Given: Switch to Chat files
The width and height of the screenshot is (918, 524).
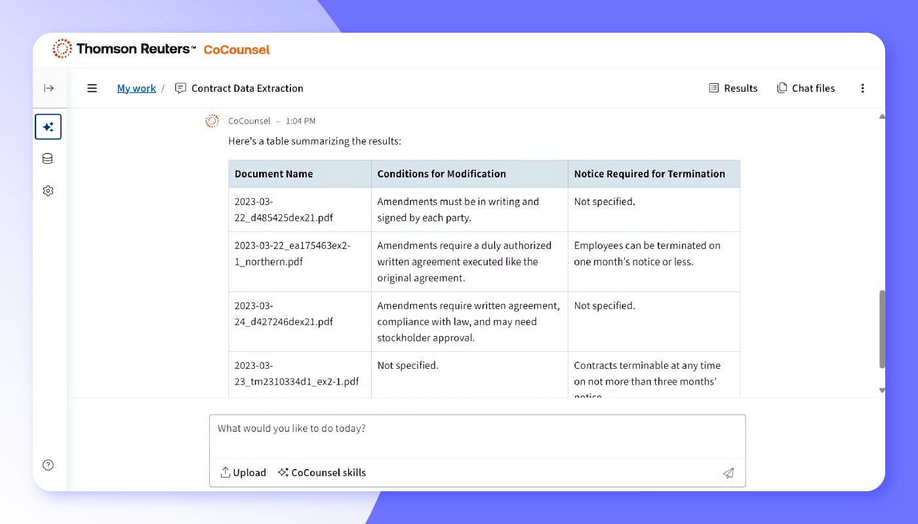Looking at the screenshot, I should coord(806,88).
